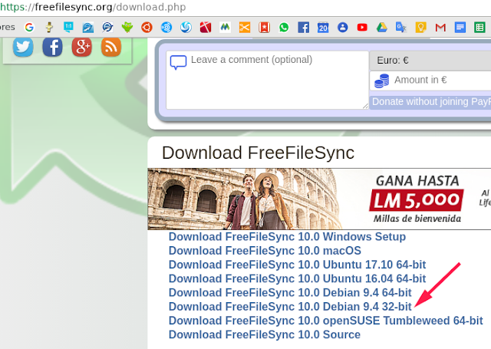Viewport: 491px width, 349px height.
Task: Click the large Facebook social icon on the page
Action: tap(53, 47)
